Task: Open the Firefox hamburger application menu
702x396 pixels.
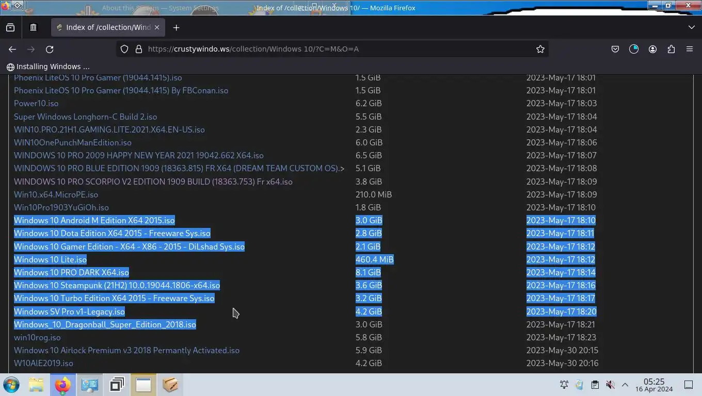Action: pos(690,49)
